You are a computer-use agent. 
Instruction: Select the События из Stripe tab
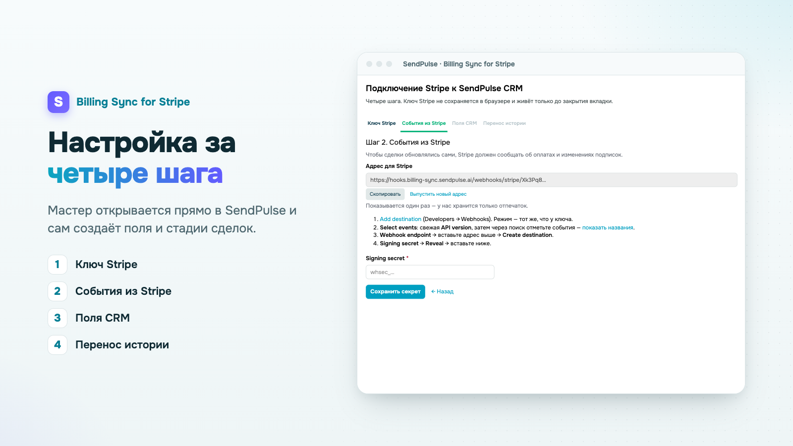click(x=424, y=123)
